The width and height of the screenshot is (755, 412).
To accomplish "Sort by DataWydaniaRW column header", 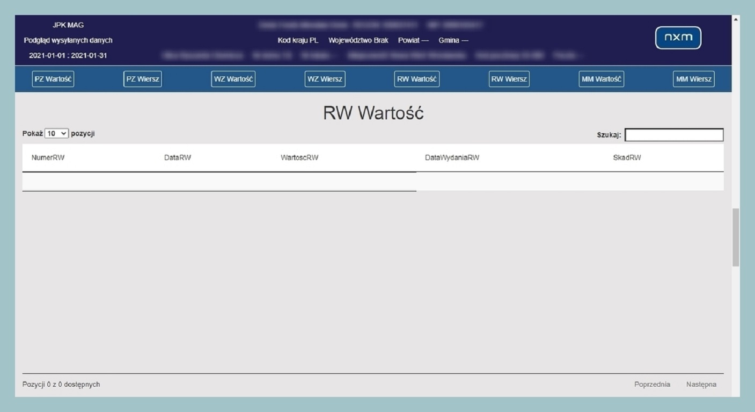I will pos(452,158).
